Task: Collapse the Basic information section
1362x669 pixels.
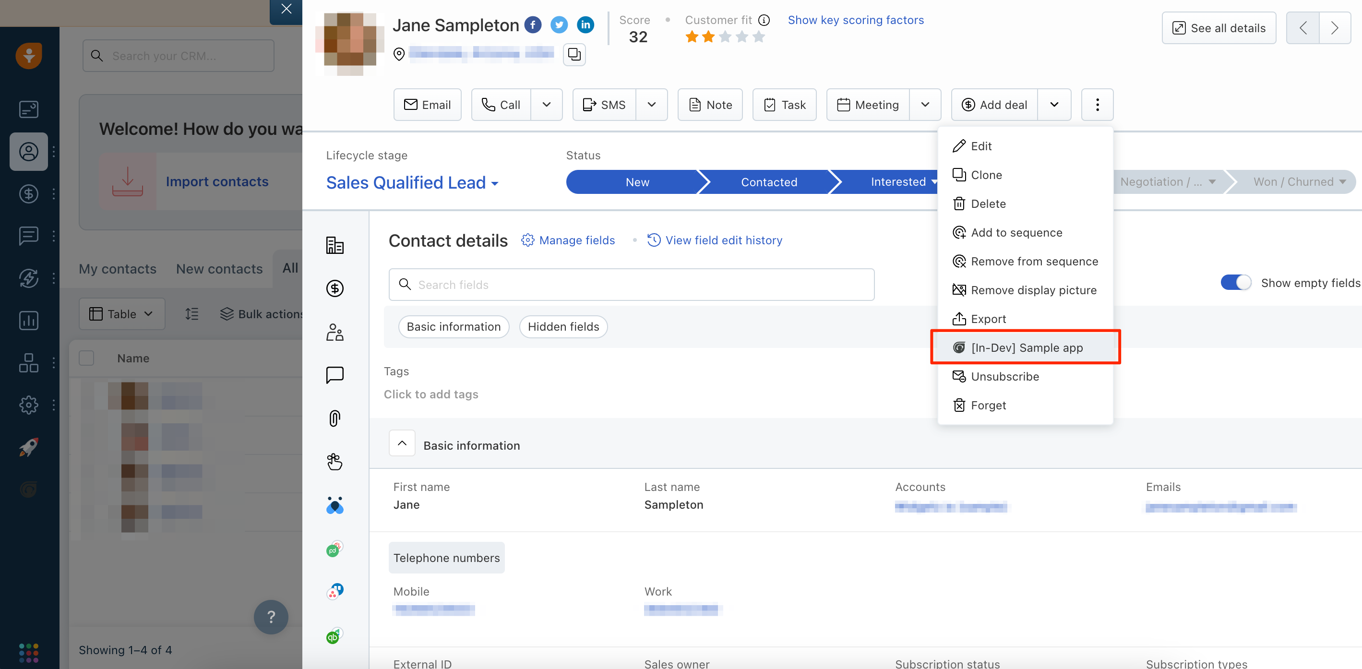Action: pos(402,444)
